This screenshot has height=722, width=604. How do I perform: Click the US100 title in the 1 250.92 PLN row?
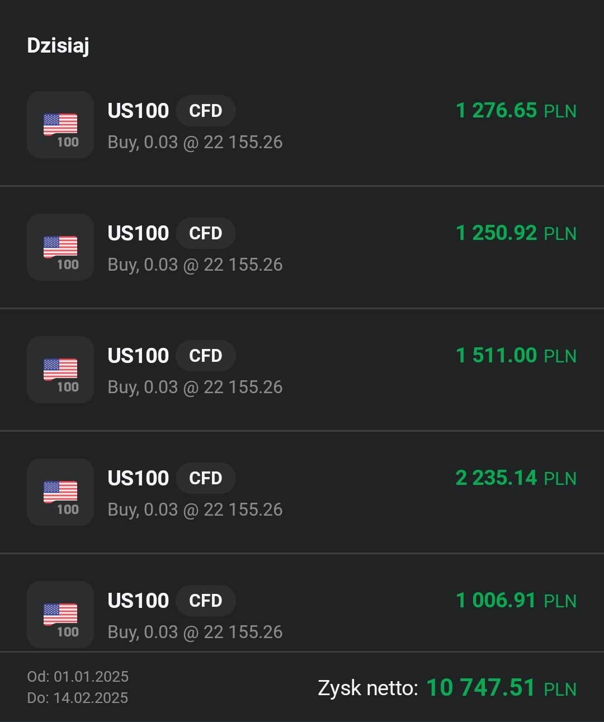pyautogui.click(x=138, y=233)
